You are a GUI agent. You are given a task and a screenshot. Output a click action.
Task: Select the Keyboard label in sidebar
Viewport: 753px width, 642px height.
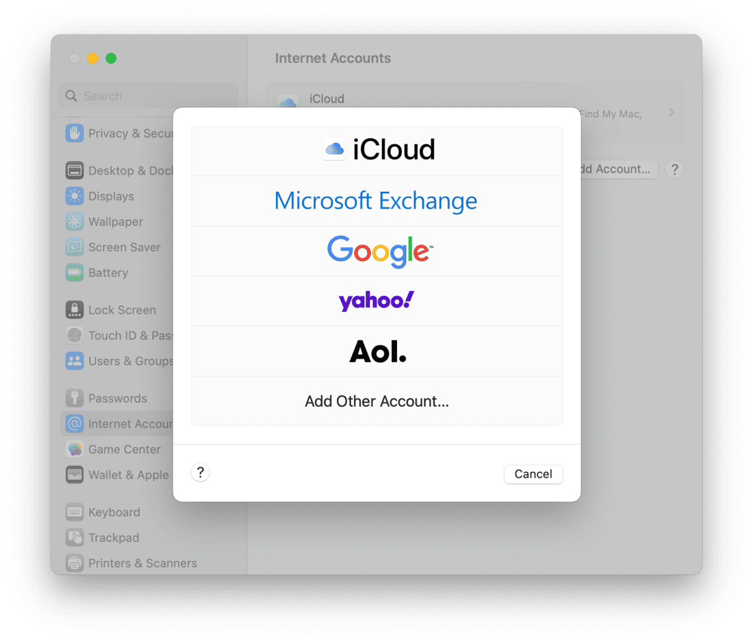coord(114,513)
